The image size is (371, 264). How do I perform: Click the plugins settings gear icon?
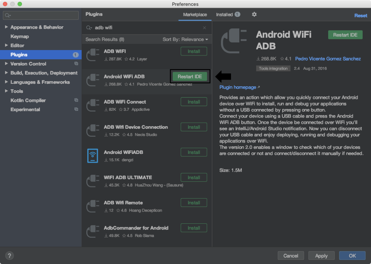tap(254, 14)
